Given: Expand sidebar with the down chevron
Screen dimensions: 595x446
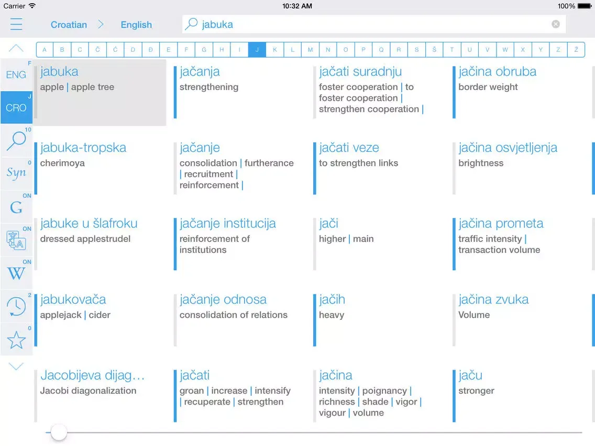Looking at the screenshot, I should coord(16,366).
